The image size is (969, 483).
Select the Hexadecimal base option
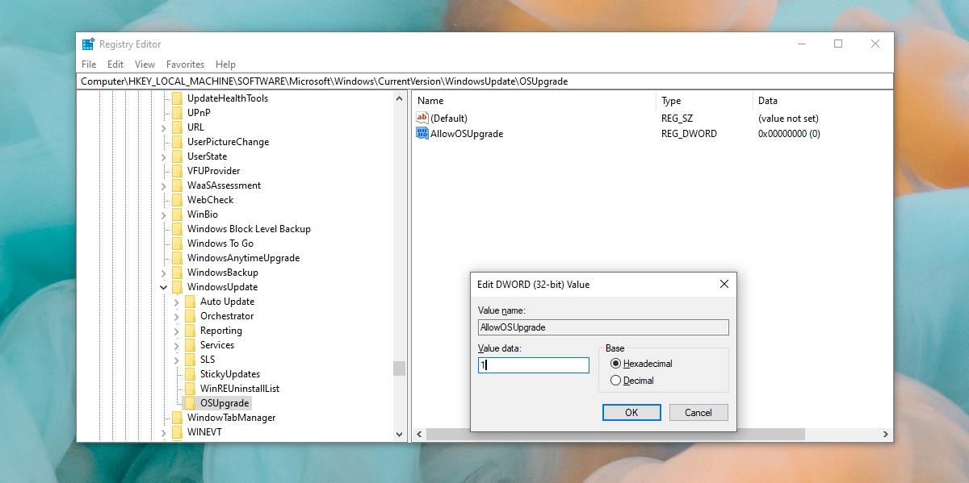615,364
